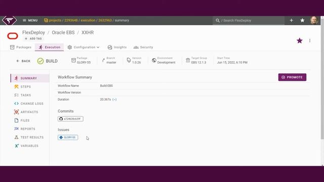Switch to the Packages tab
Viewport: 324px width, 182px height.
coord(21,47)
